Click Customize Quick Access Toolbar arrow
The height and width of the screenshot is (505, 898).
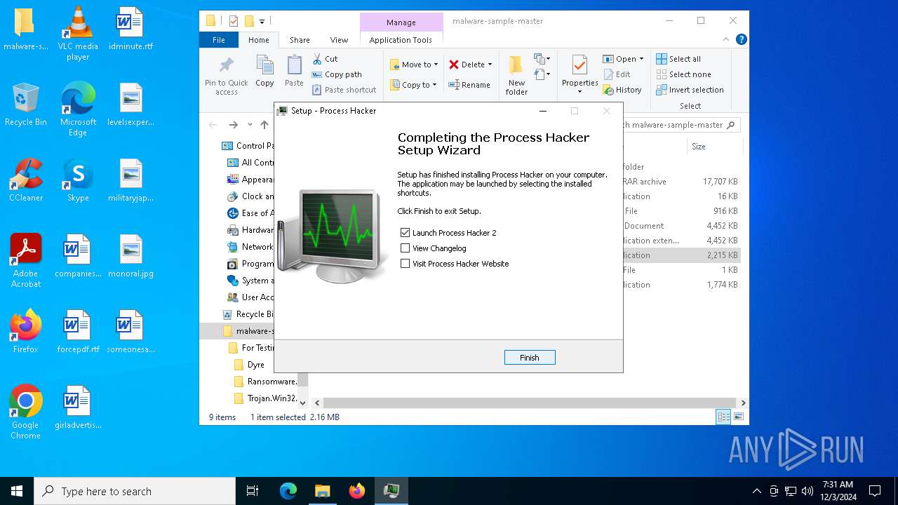pyautogui.click(x=262, y=22)
